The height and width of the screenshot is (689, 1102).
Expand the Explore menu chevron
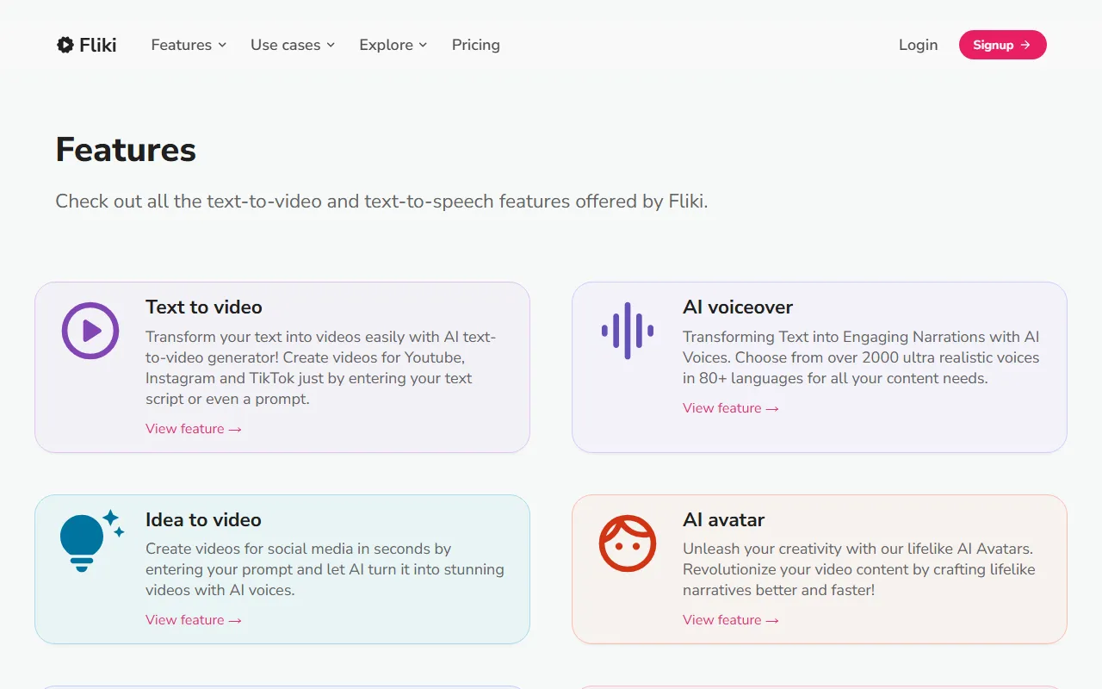point(423,45)
